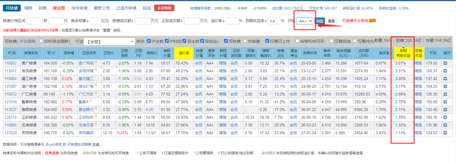Enable 30秒自动刷新 checkbox
The image size is (456, 162).
pyautogui.click(x=41, y=41)
